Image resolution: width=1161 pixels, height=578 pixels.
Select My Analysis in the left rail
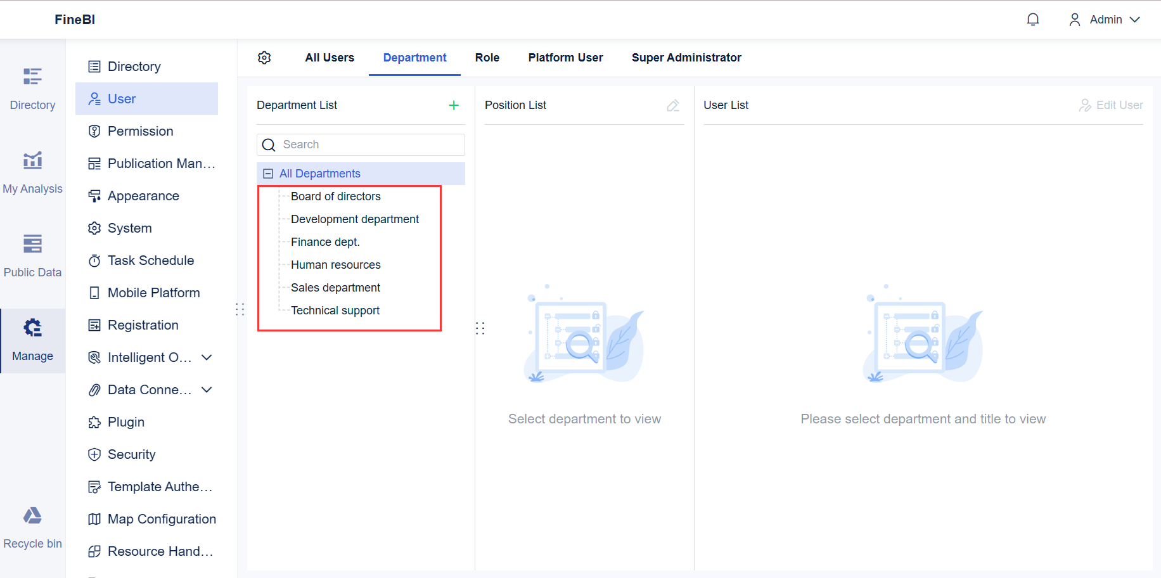pyautogui.click(x=32, y=170)
